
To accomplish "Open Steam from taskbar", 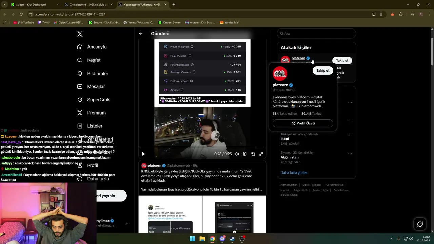I will click(x=232, y=239).
